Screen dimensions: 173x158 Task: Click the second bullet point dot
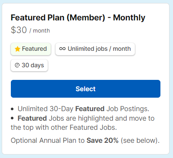(12, 118)
